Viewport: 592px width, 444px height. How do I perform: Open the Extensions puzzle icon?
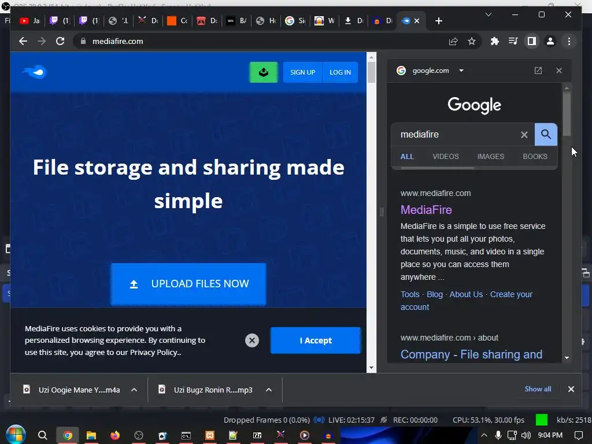tap(495, 41)
